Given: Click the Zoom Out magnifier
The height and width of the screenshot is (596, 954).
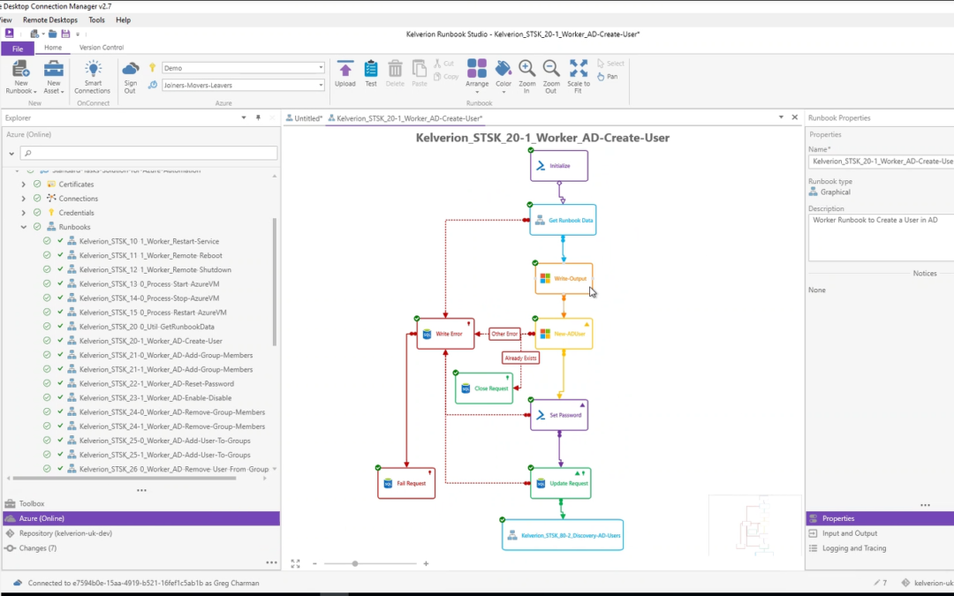Looking at the screenshot, I should tap(551, 69).
